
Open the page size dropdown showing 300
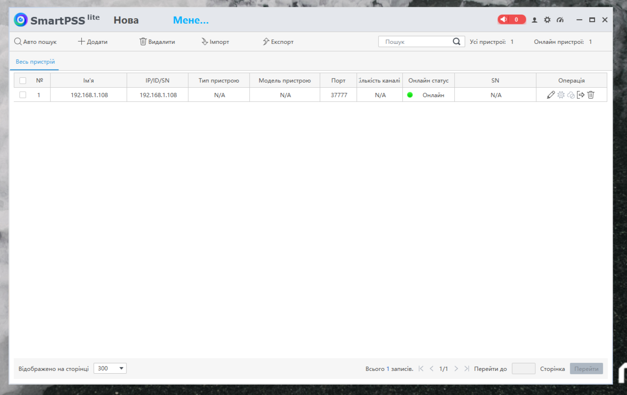[x=110, y=369]
